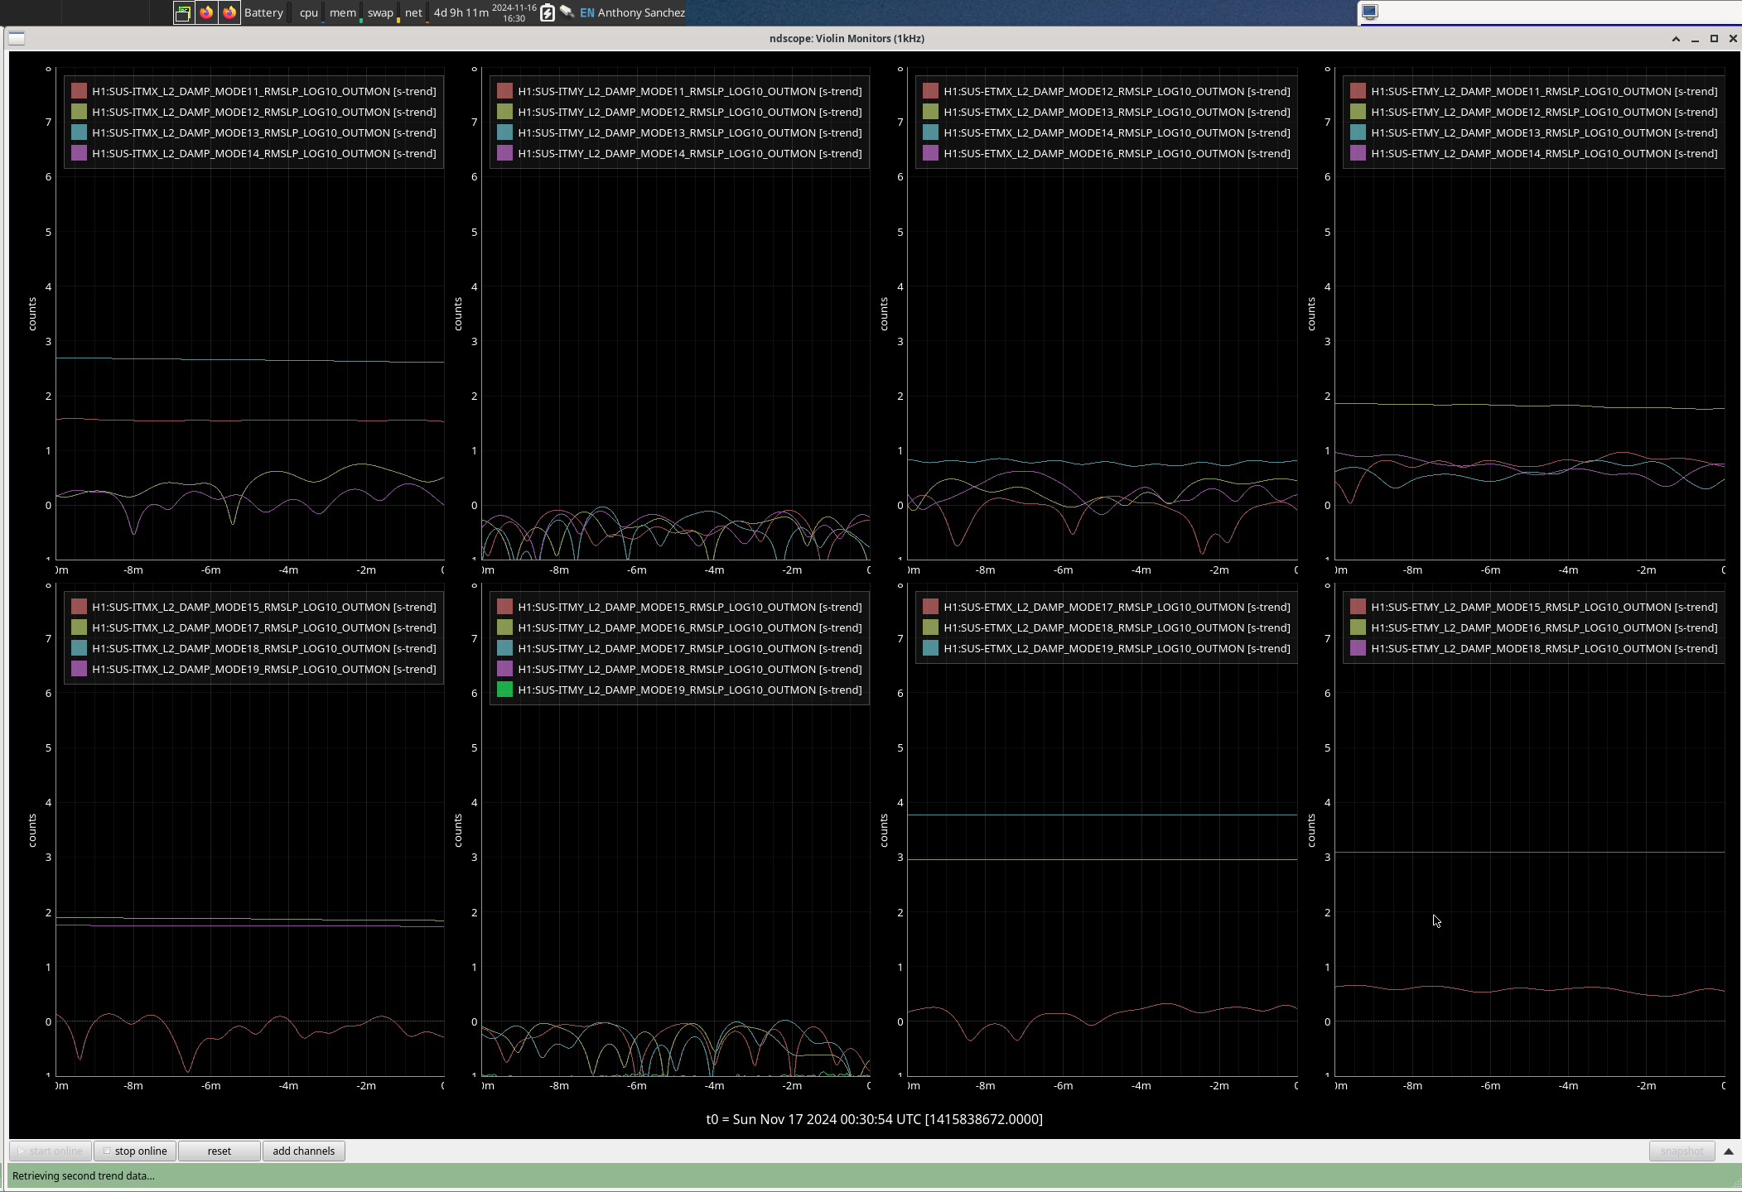1742x1192 pixels.
Task: Click the reset button
Action: [x=220, y=1151]
